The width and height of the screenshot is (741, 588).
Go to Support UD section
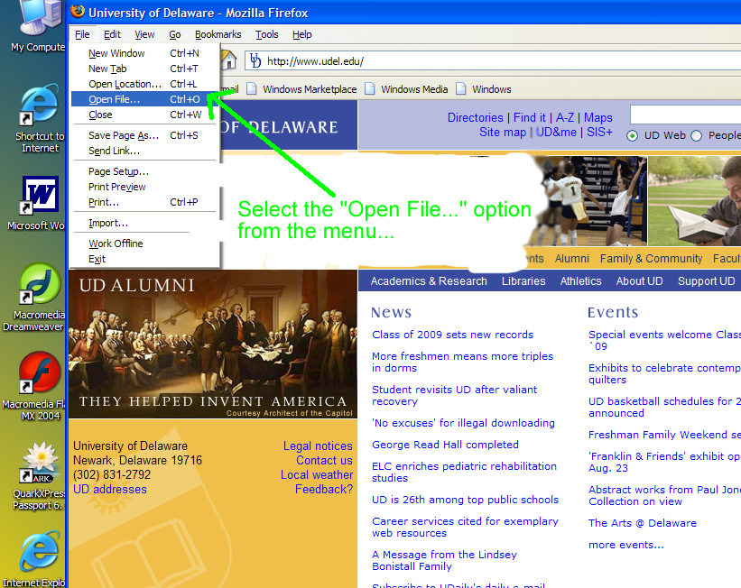pos(706,281)
